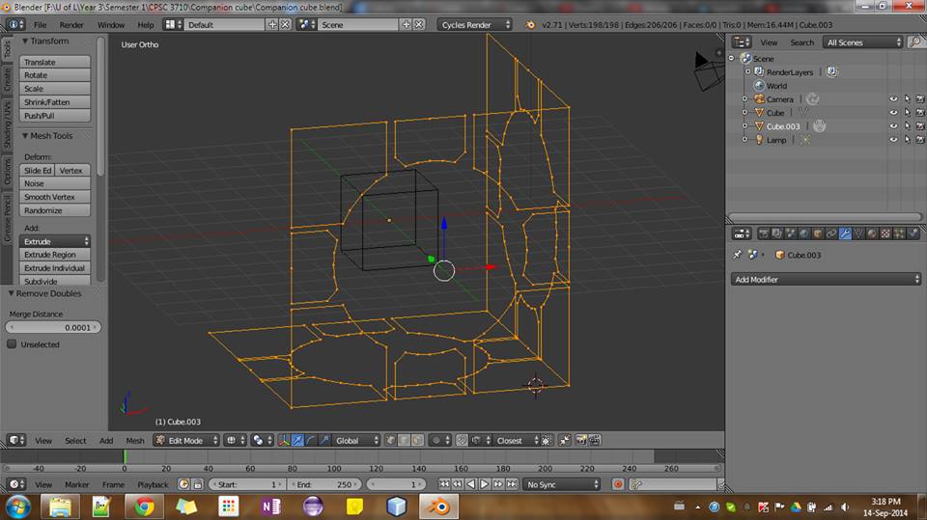Open the Texture properties tab (checker icon)
Image resolution: width=927 pixels, height=520 pixels.
(885, 233)
